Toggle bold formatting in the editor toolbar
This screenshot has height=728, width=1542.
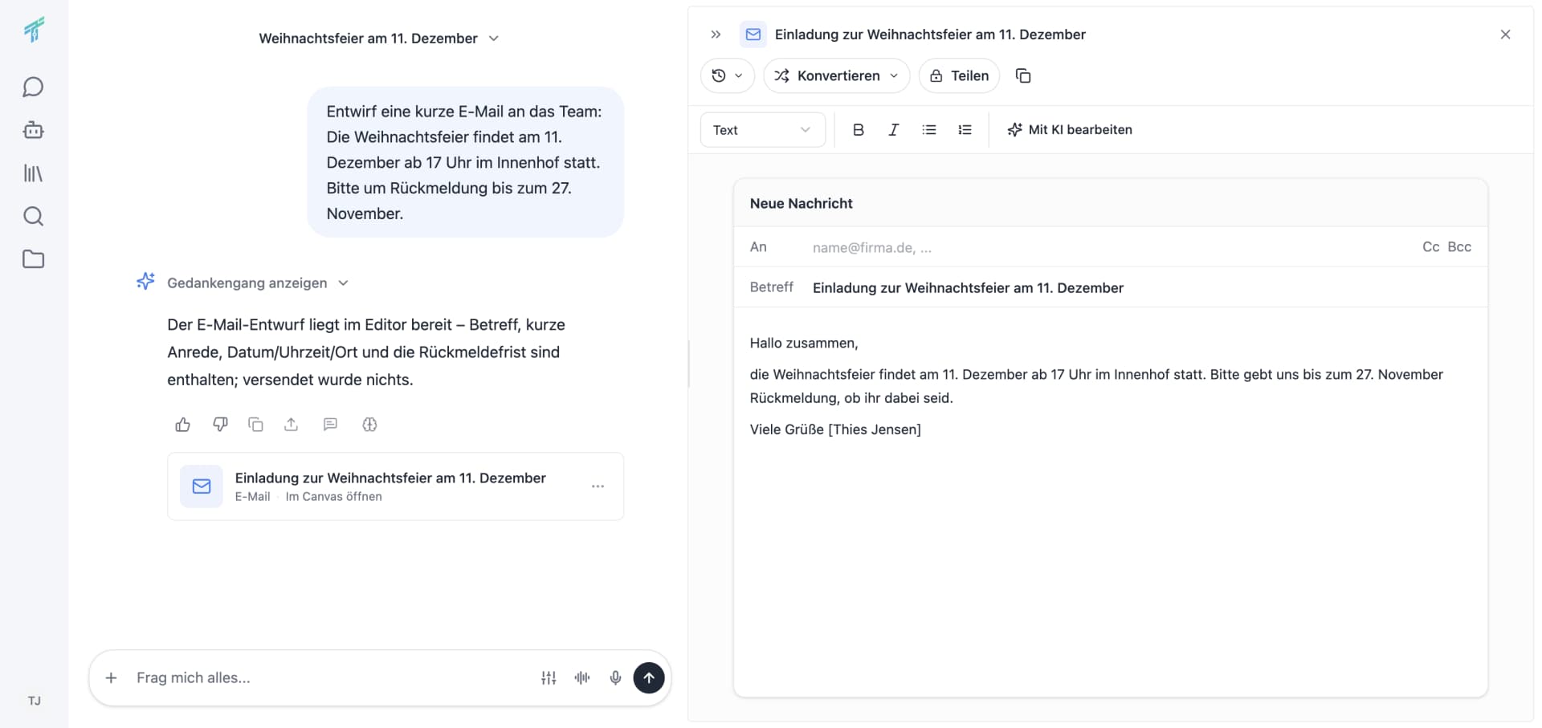[858, 130]
